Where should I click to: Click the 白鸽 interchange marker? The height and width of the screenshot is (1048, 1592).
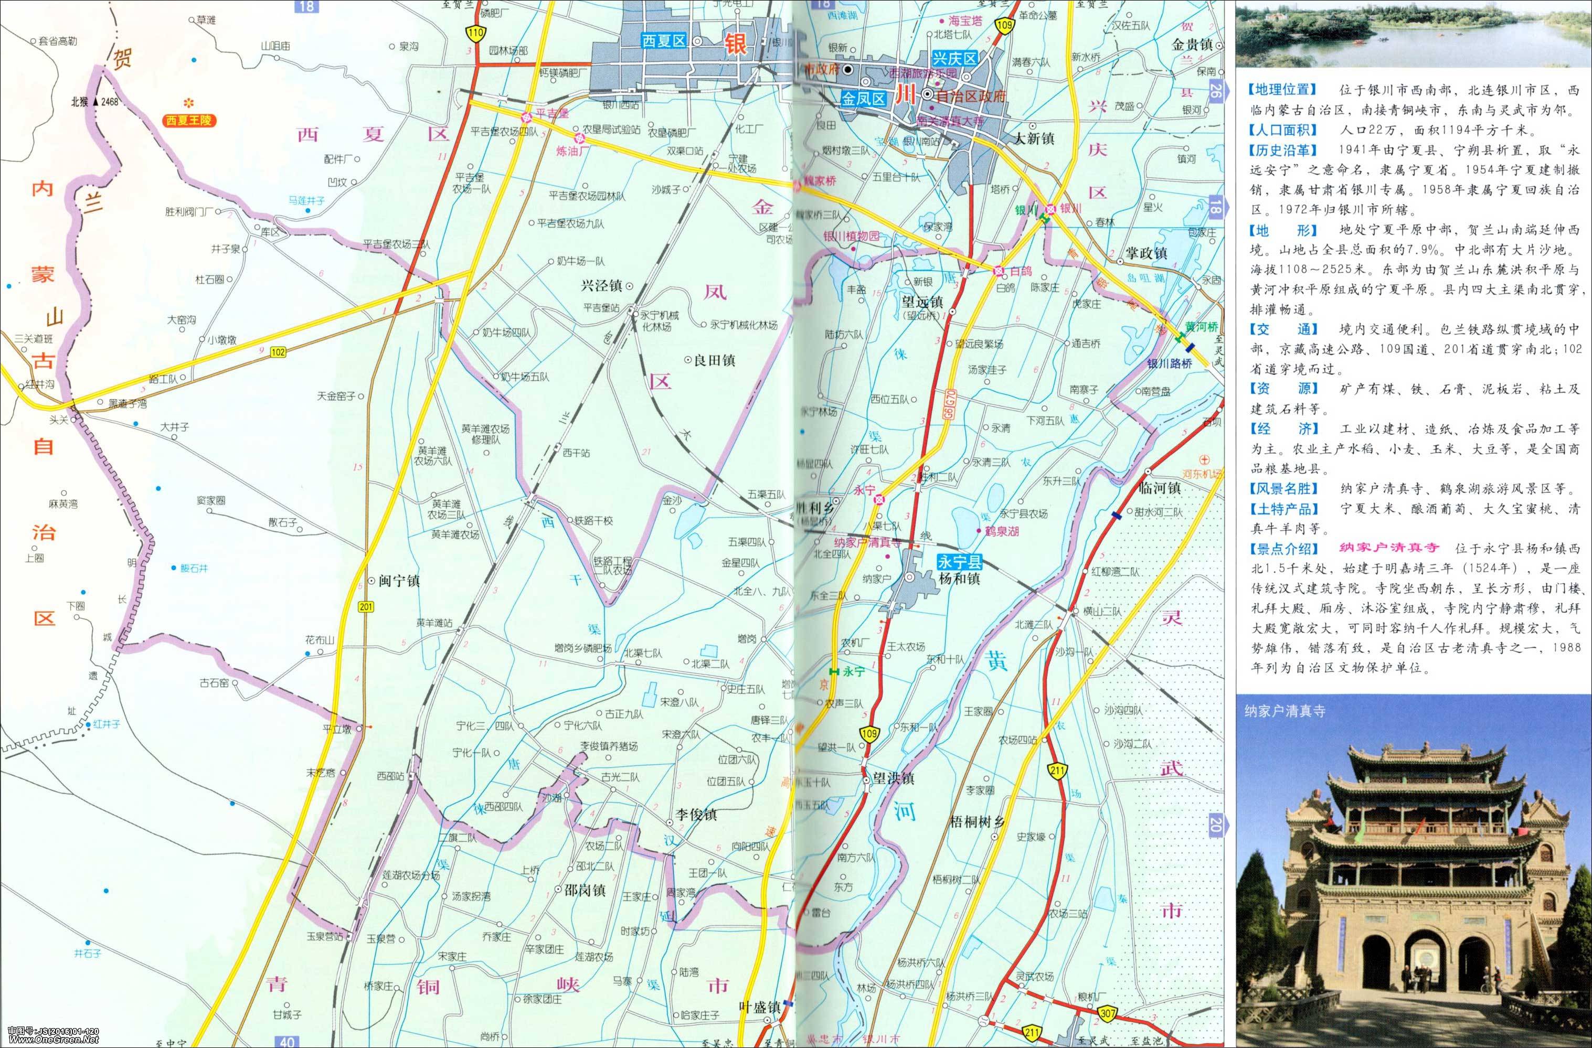coord(999,271)
